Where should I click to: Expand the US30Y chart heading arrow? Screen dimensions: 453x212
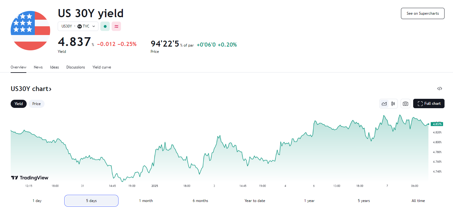pyautogui.click(x=50, y=89)
